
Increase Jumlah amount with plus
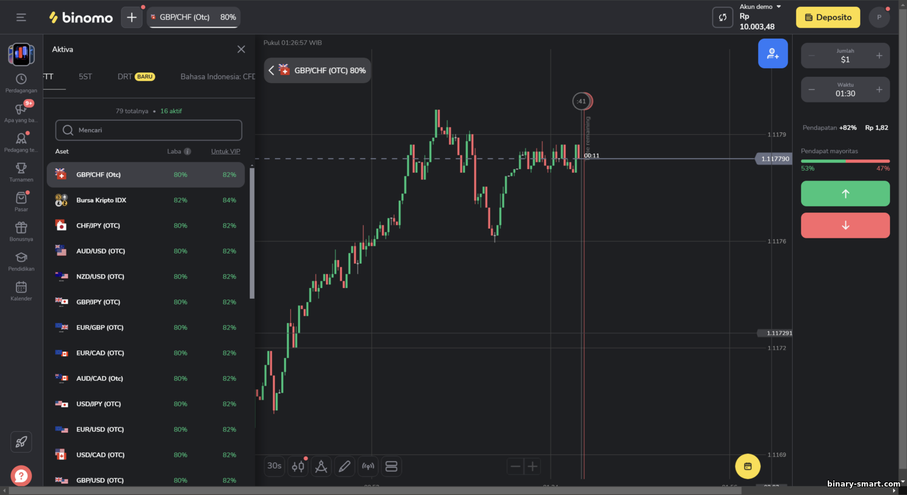point(879,56)
